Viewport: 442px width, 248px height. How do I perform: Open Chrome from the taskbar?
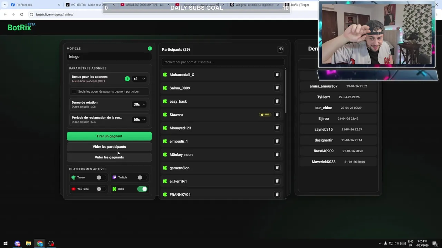tap(40, 244)
